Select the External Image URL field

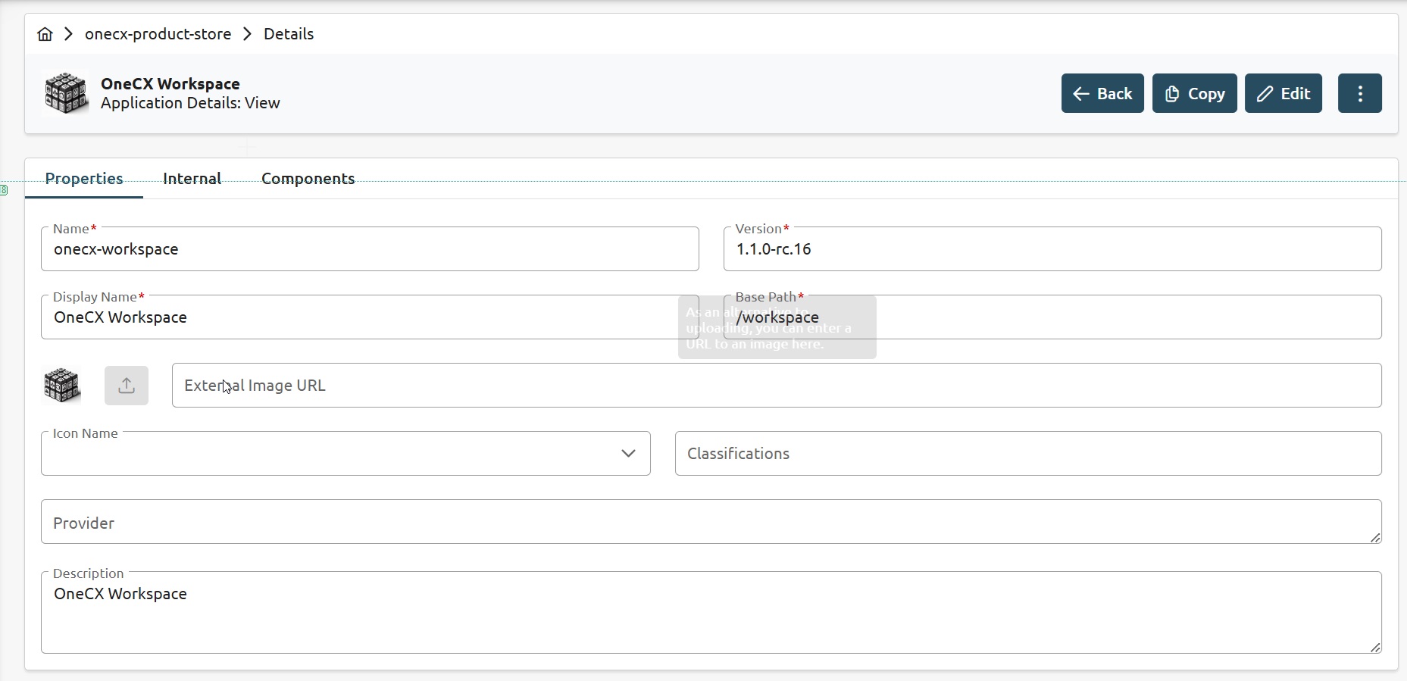click(x=776, y=386)
